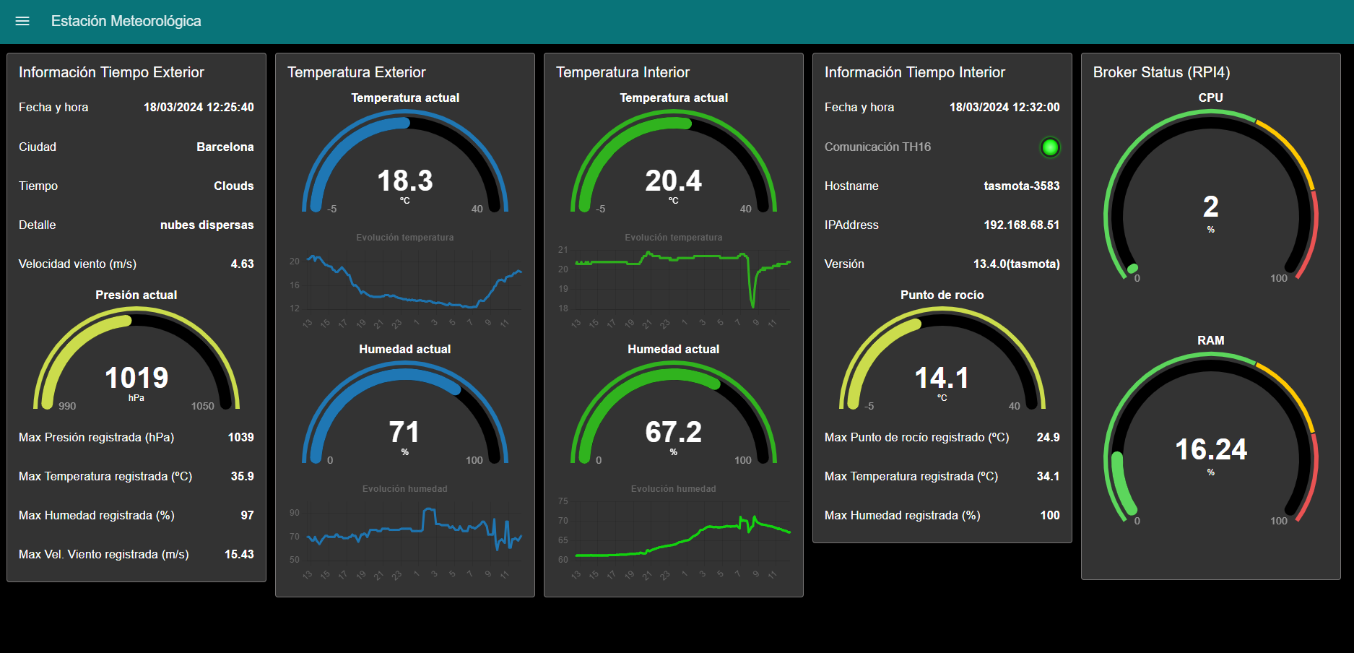Click max pressure value 1039

(241, 437)
